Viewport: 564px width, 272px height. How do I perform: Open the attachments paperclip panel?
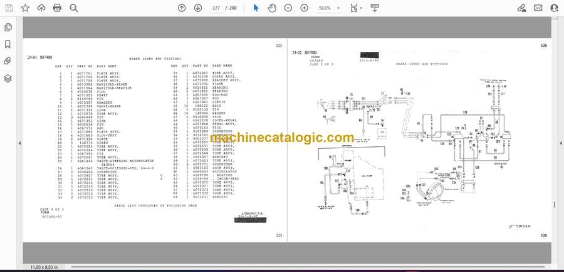8,61
